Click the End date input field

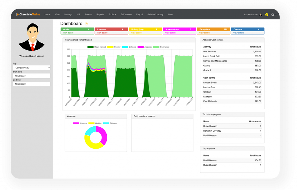click(32, 84)
